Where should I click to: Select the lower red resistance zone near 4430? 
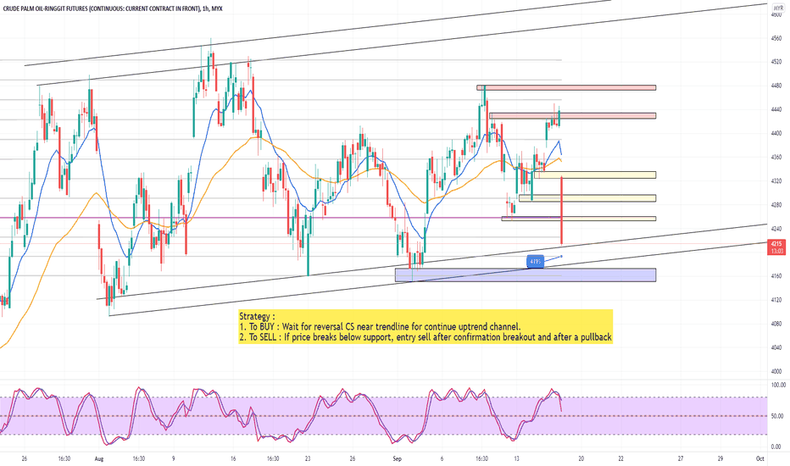(x=572, y=116)
